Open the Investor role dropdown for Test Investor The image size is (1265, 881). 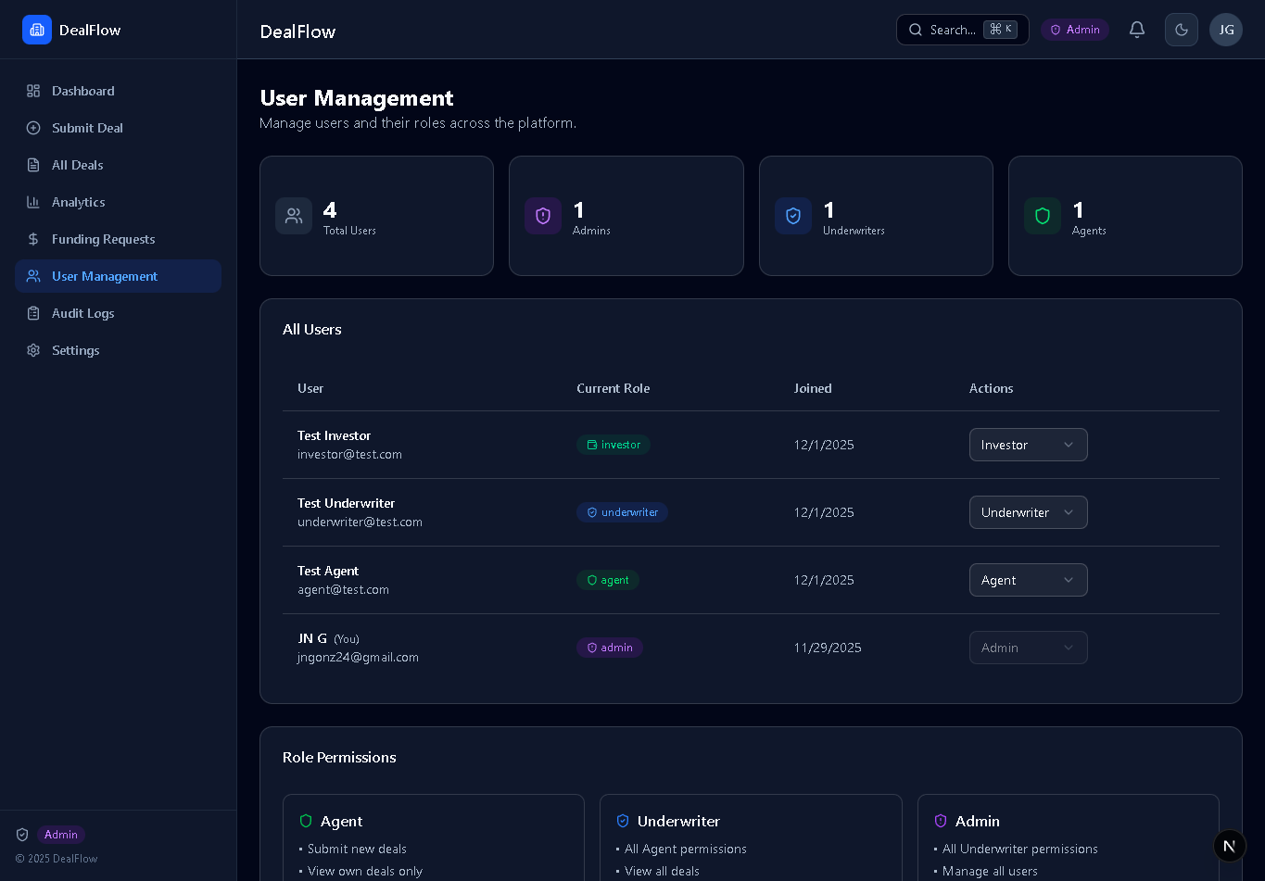pos(1028,445)
